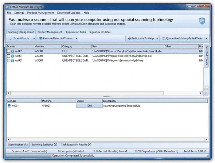Open the Quarantine/History/Failed Tasks dropdown arrow
The height and width of the screenshot is (163, 215).
pyautogui.click(x=206, y=38)
